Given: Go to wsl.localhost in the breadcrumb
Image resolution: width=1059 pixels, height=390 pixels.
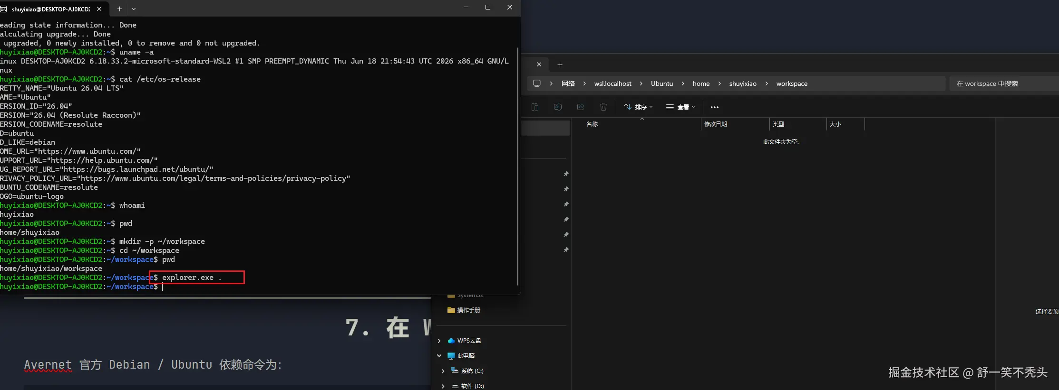Looking at the screenshot, I should pyautogui.click(x=613, y=84).
